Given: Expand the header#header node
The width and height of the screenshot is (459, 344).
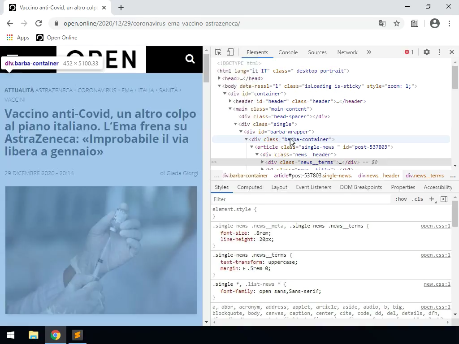Looking at the screenshot, I should pos(230,101).
